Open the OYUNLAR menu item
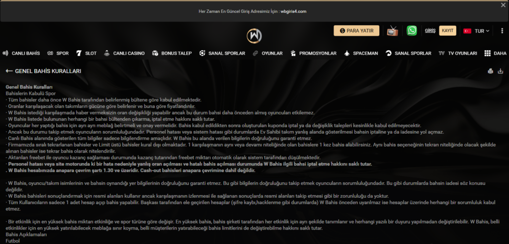The image size is (509, 244). [272, 53]
